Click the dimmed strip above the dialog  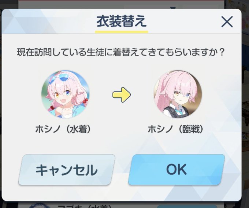pos(121,4)
